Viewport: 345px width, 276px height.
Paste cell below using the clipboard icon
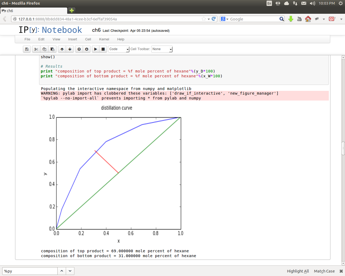click(52, 49)
